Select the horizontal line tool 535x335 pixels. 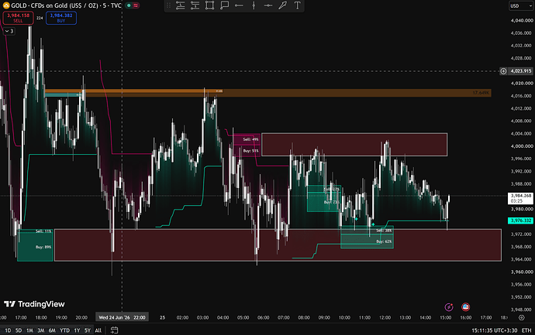point(268,5)
